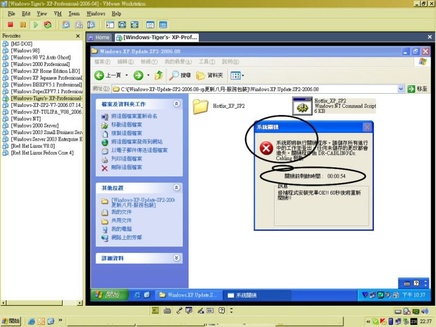
Task: Click the copy this file link (複製)
Action: [126, 133]
